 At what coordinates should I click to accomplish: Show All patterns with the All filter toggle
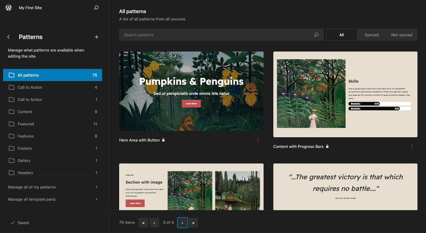click(341, 35)
